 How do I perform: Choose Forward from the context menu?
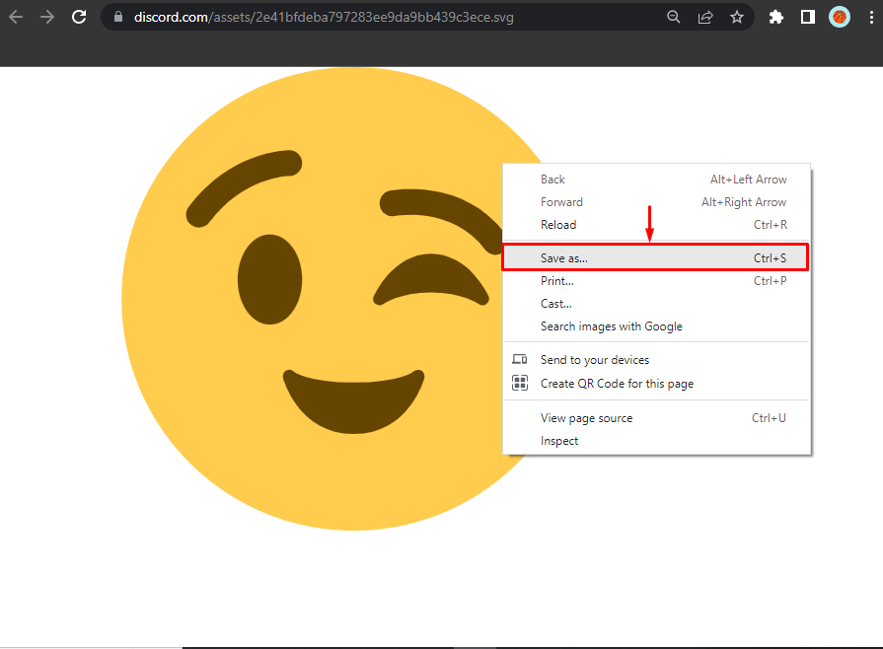[x=657, y=201]
